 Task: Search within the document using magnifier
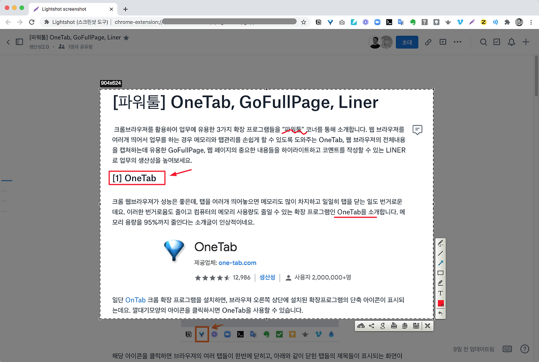pyautogui.click(x=484, y=42)
